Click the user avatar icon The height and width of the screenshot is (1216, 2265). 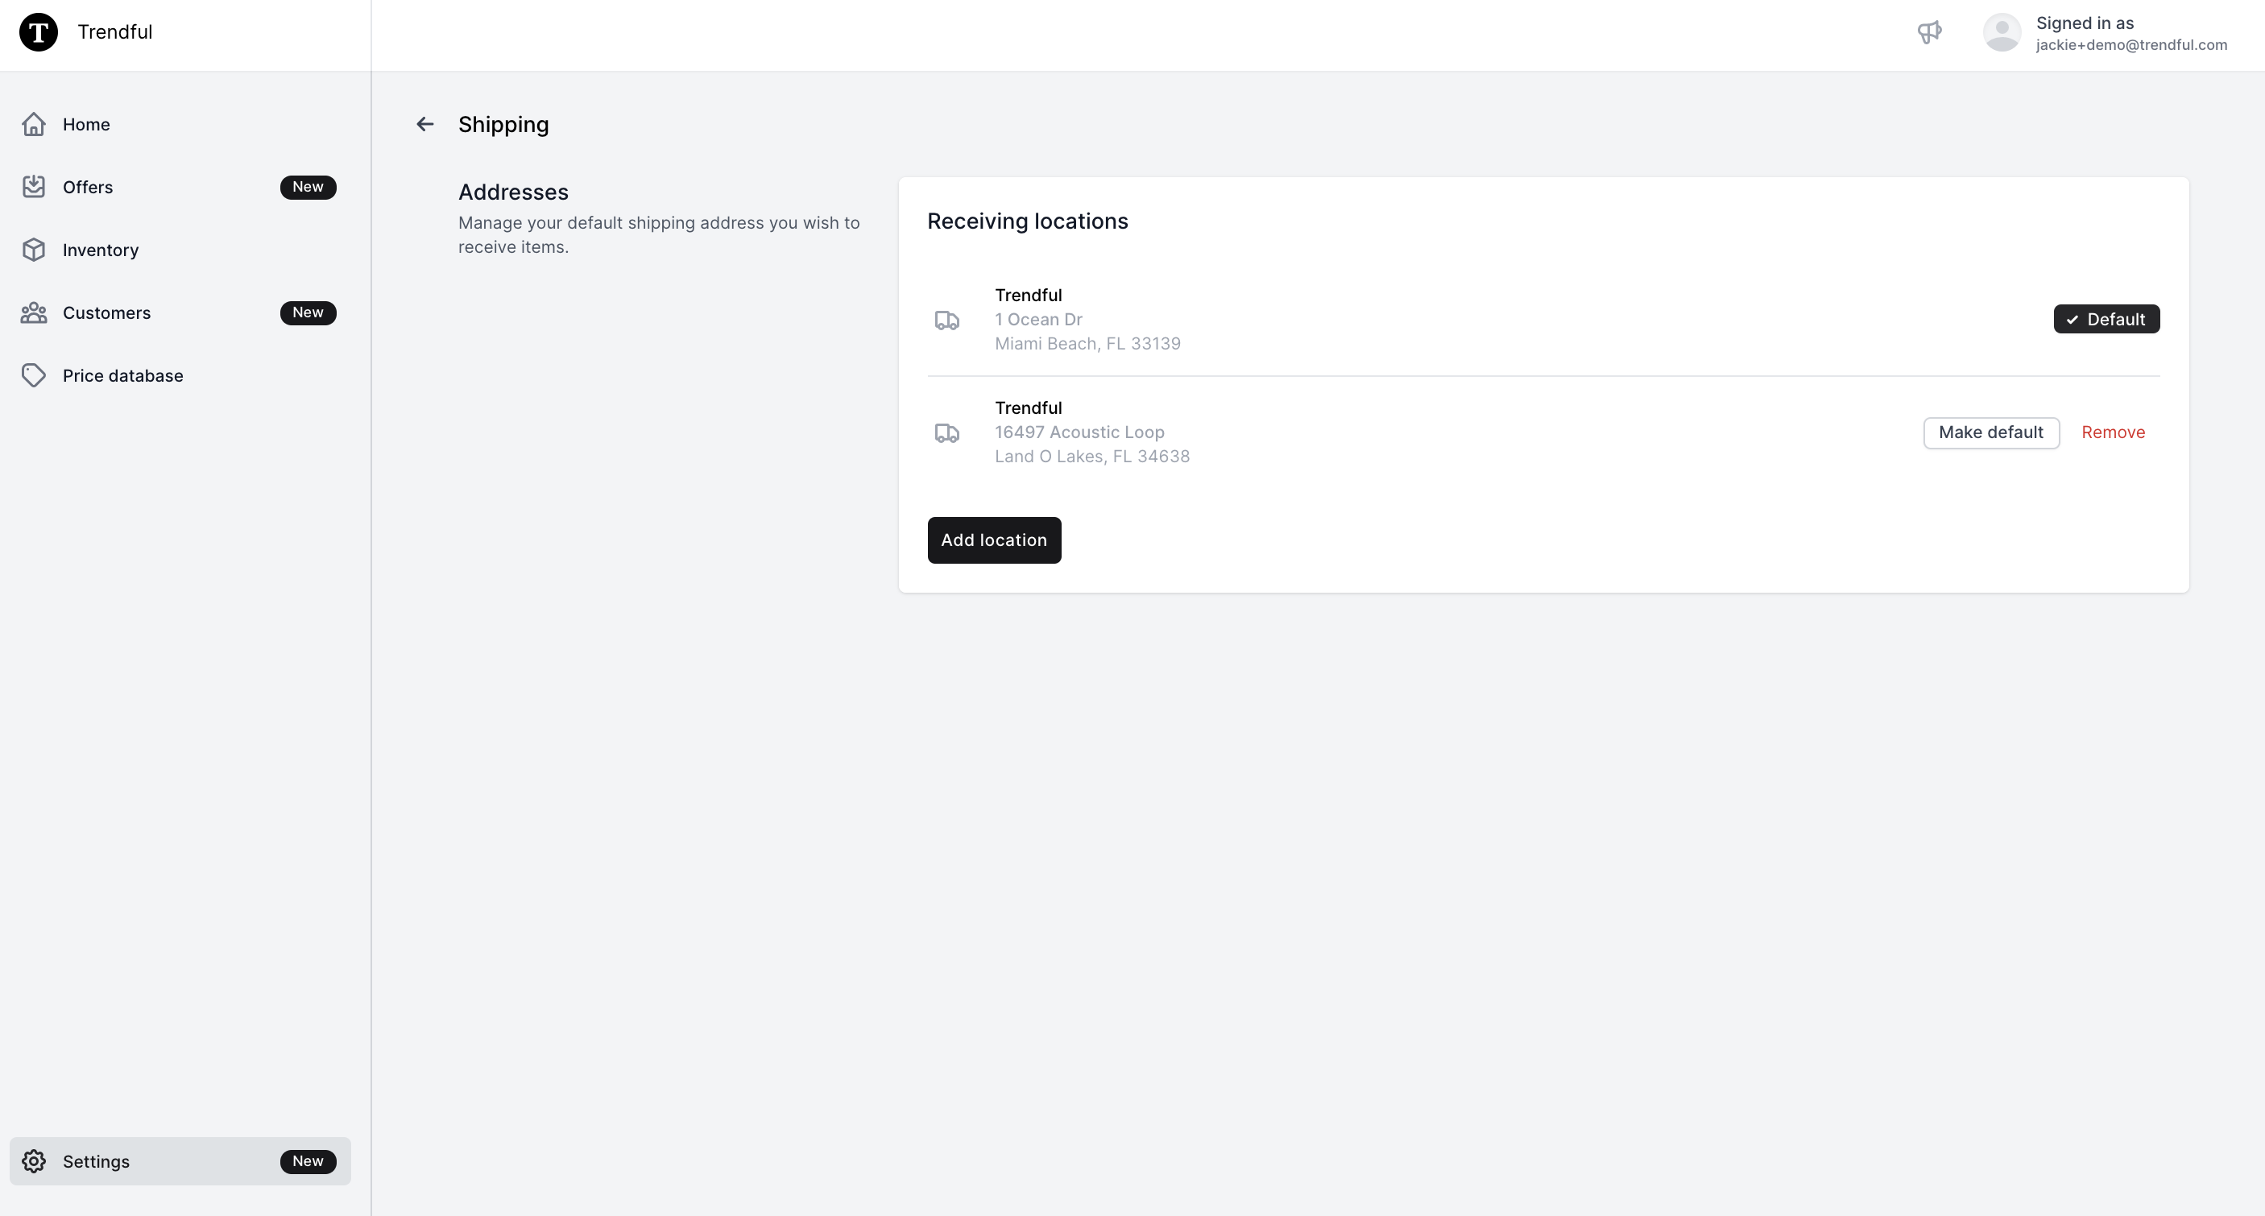[x=2002, y=31]
